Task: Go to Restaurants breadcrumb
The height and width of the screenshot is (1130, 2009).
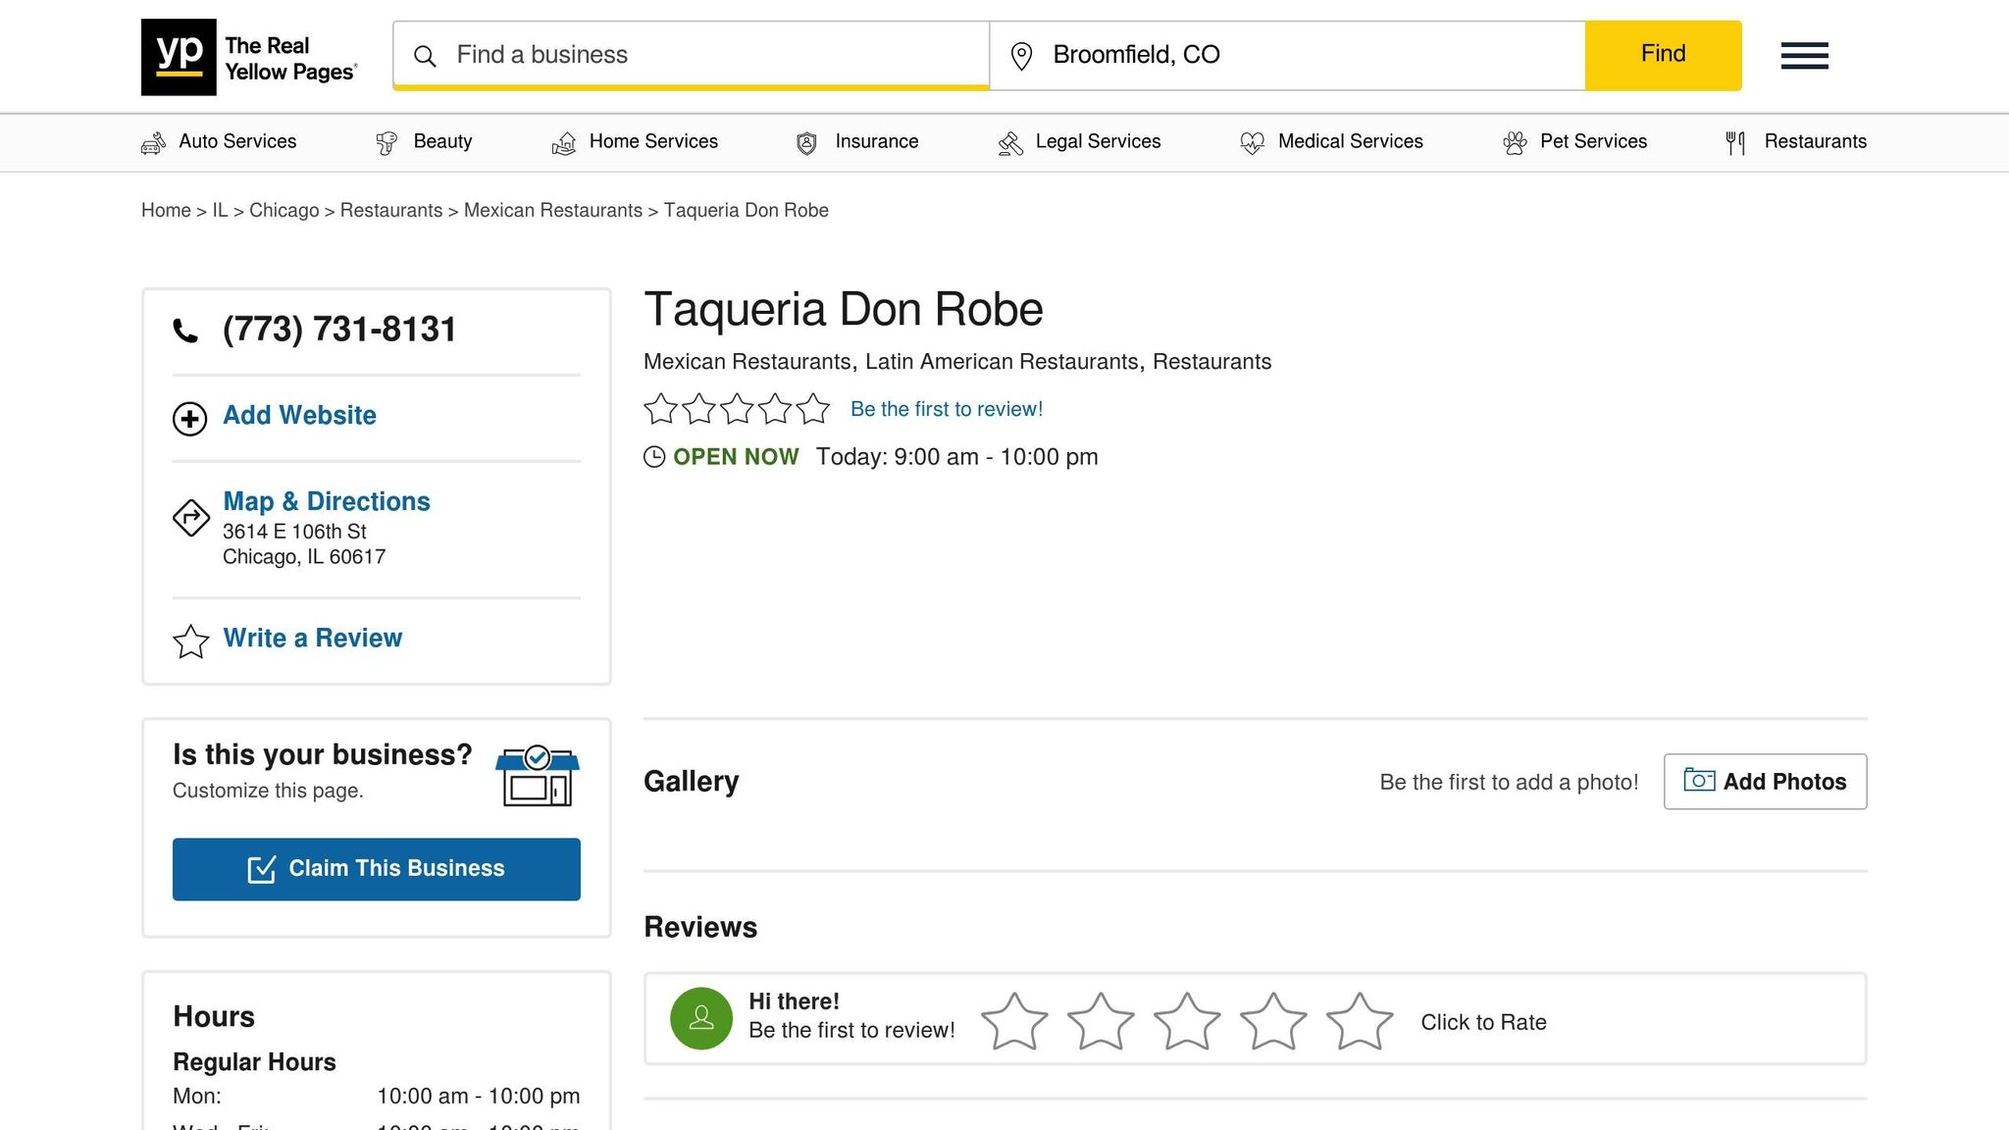Action: pos(391,211)
